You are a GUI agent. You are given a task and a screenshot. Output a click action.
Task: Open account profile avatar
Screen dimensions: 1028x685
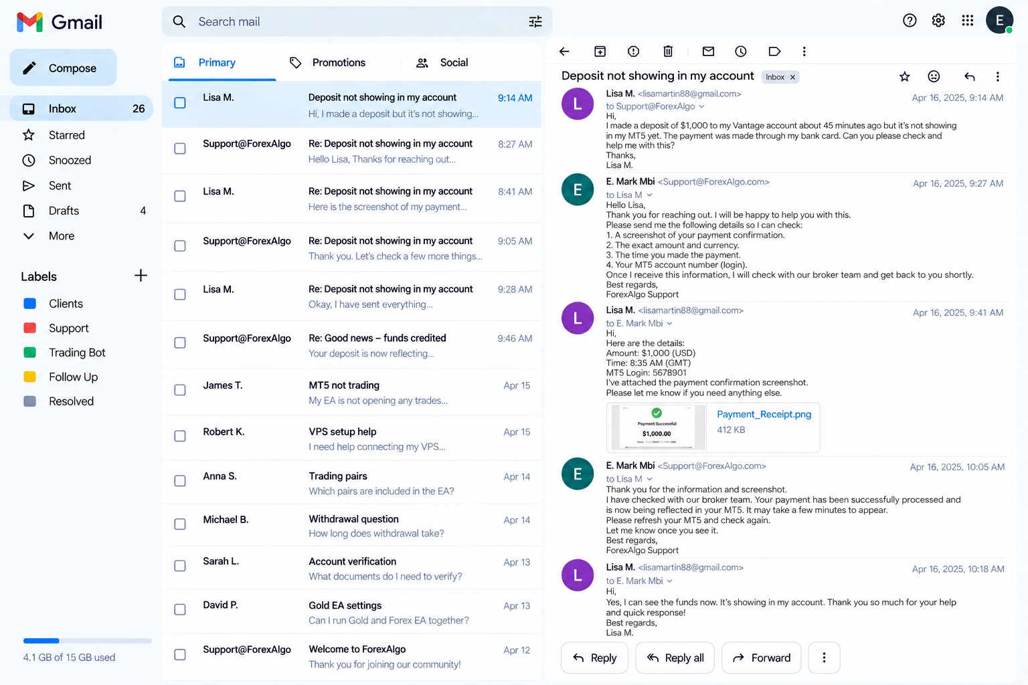999,21
